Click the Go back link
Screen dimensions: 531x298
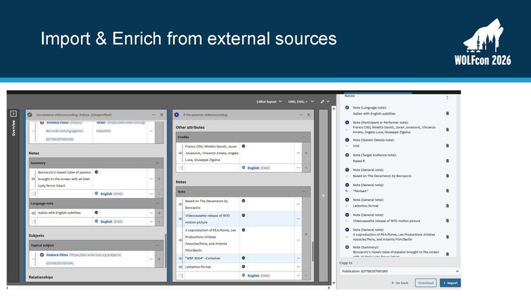tap(400, 283)
